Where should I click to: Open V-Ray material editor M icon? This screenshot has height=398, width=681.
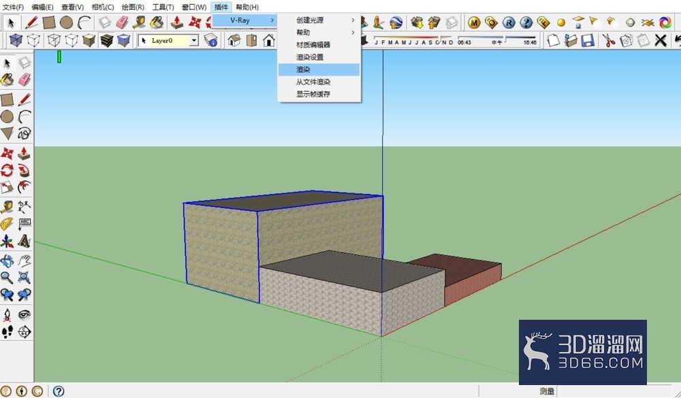(x=474, y=22)
